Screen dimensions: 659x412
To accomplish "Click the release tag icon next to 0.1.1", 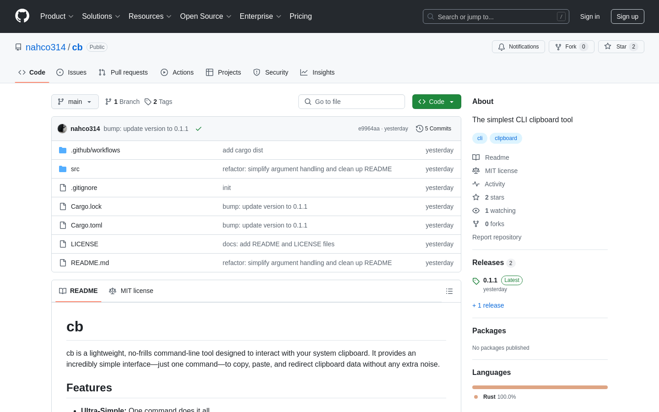I will pos(476,281).
